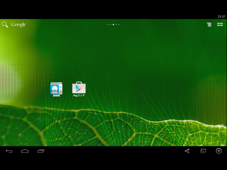Open the list menu icon beside apps grid

[209, 25]
